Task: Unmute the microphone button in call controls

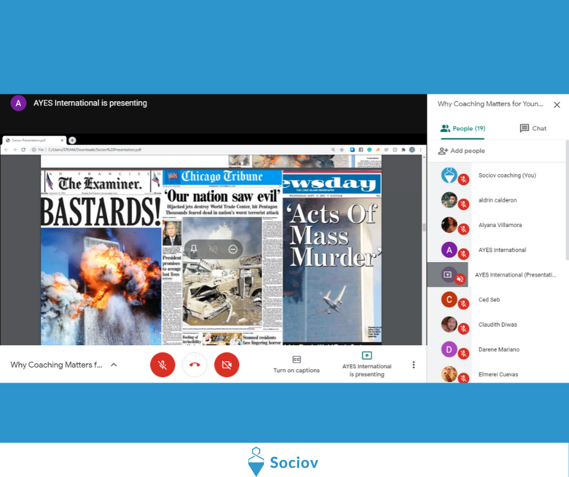Action: 162,365
